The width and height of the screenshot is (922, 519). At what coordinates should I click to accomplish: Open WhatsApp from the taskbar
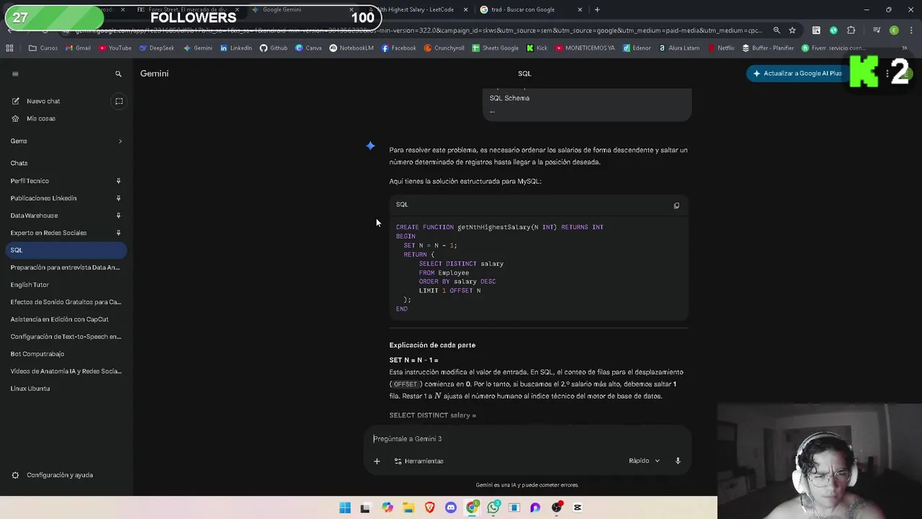tap(493, 507)
